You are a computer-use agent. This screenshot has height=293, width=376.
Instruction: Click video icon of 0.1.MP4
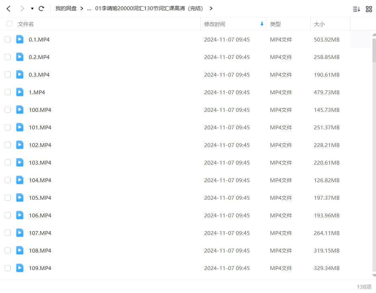coord(20,39)
